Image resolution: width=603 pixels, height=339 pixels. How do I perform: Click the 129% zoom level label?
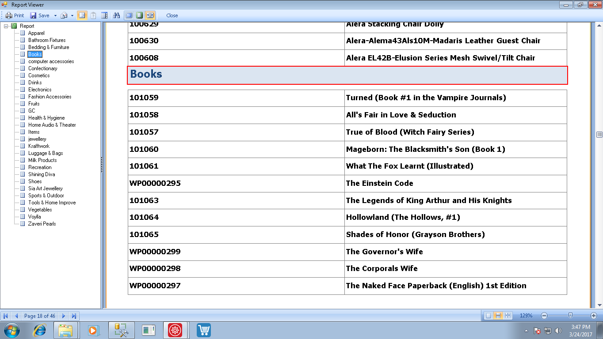point(526,316)
